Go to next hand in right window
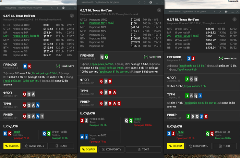 220,12
